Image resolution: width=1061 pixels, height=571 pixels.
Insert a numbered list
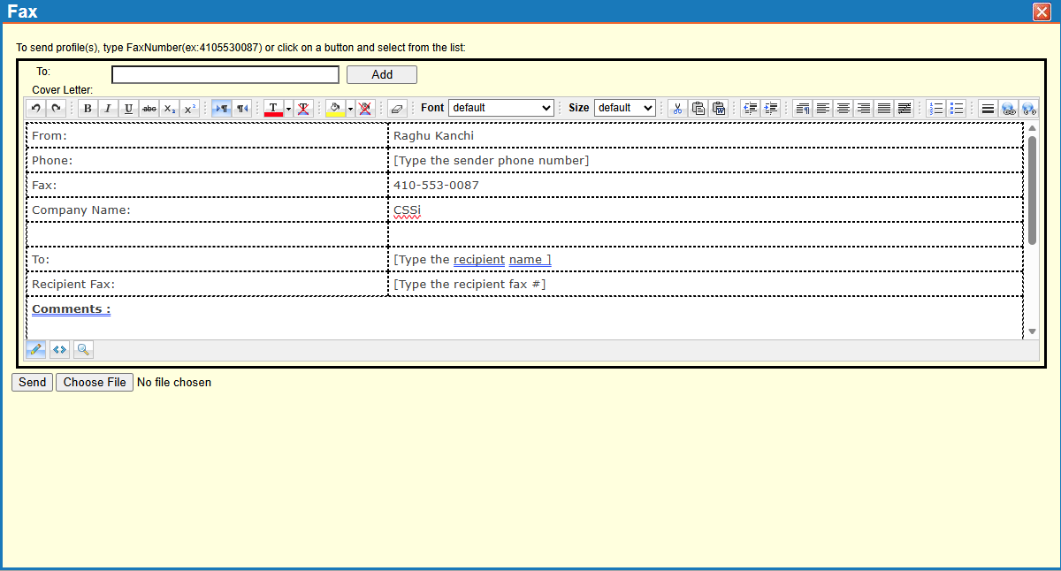pyautogui.click(x=936, y=108)
